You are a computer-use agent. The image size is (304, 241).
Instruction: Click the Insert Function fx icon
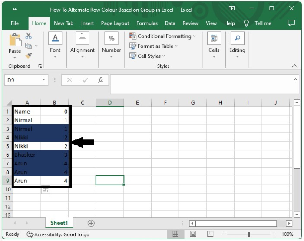(x=100, y=80)
